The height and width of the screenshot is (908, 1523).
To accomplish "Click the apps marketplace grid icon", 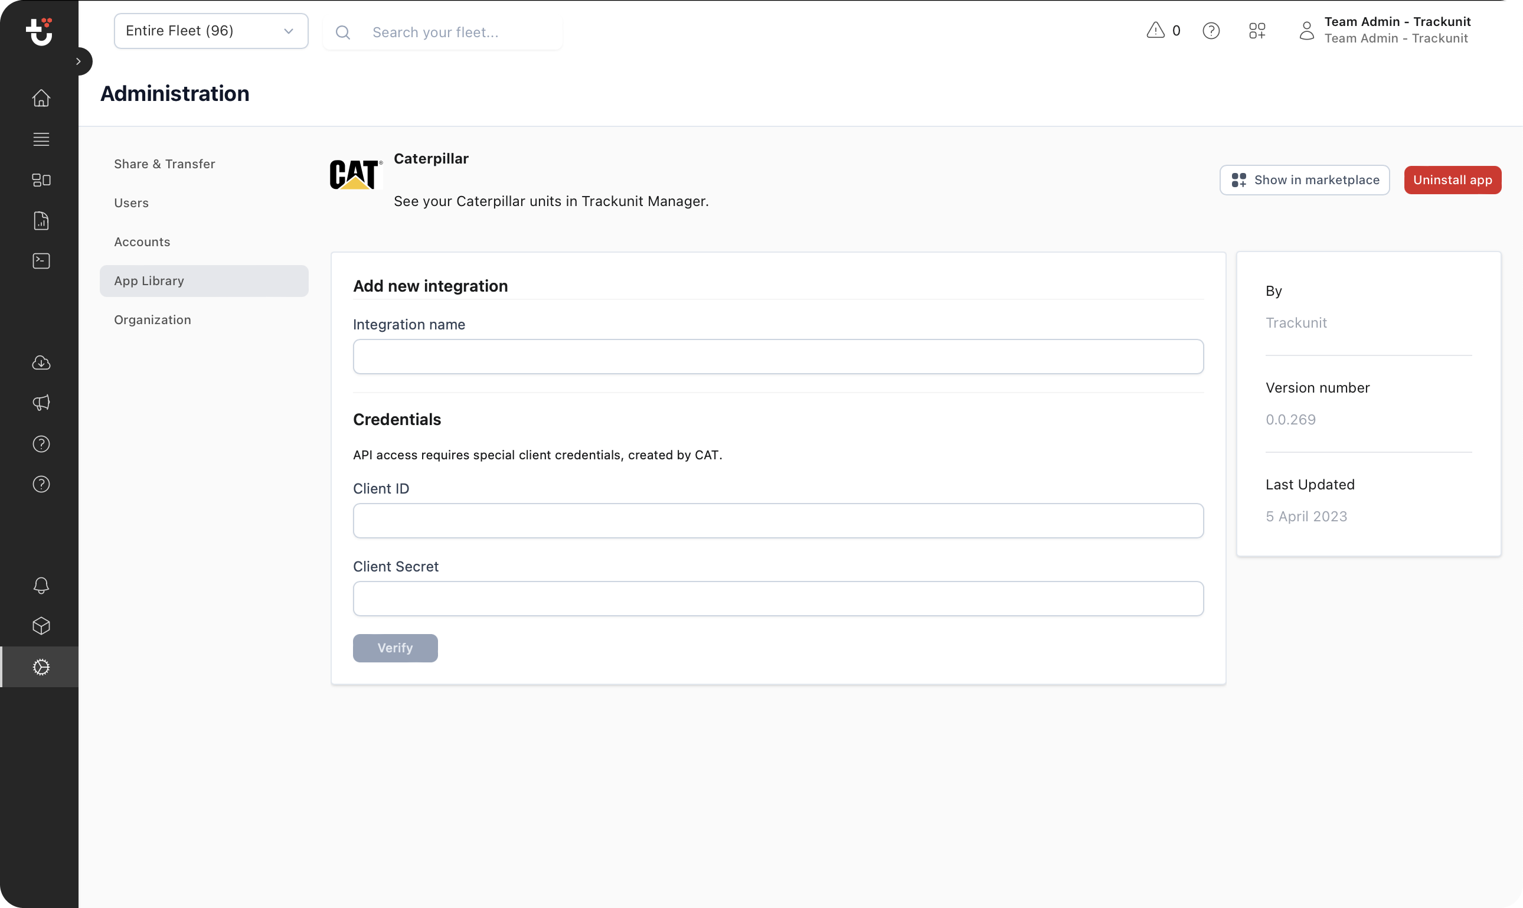I will point(1257,31).
